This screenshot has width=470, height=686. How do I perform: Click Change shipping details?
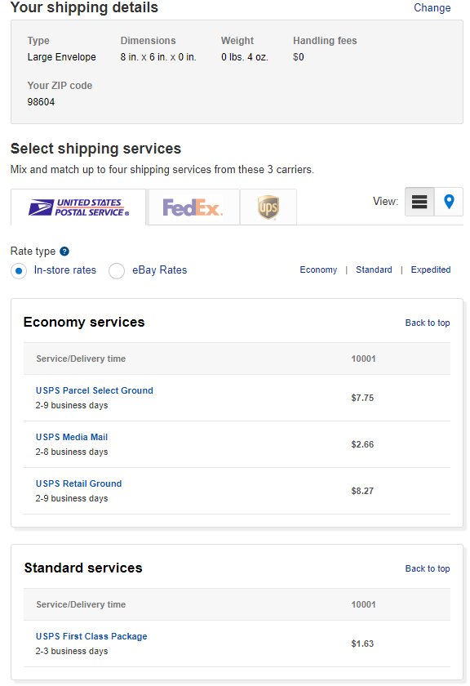tap(432, 8)
